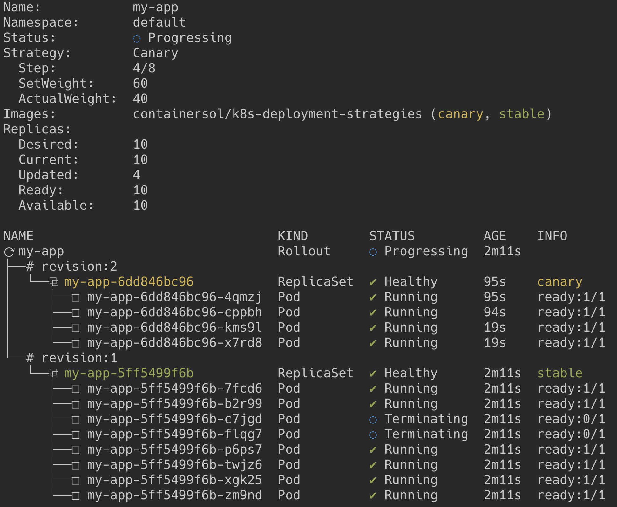Click ready:0/1 info for pod c7jgd
Screen dimensions: 617x507
tap(571, 419)
